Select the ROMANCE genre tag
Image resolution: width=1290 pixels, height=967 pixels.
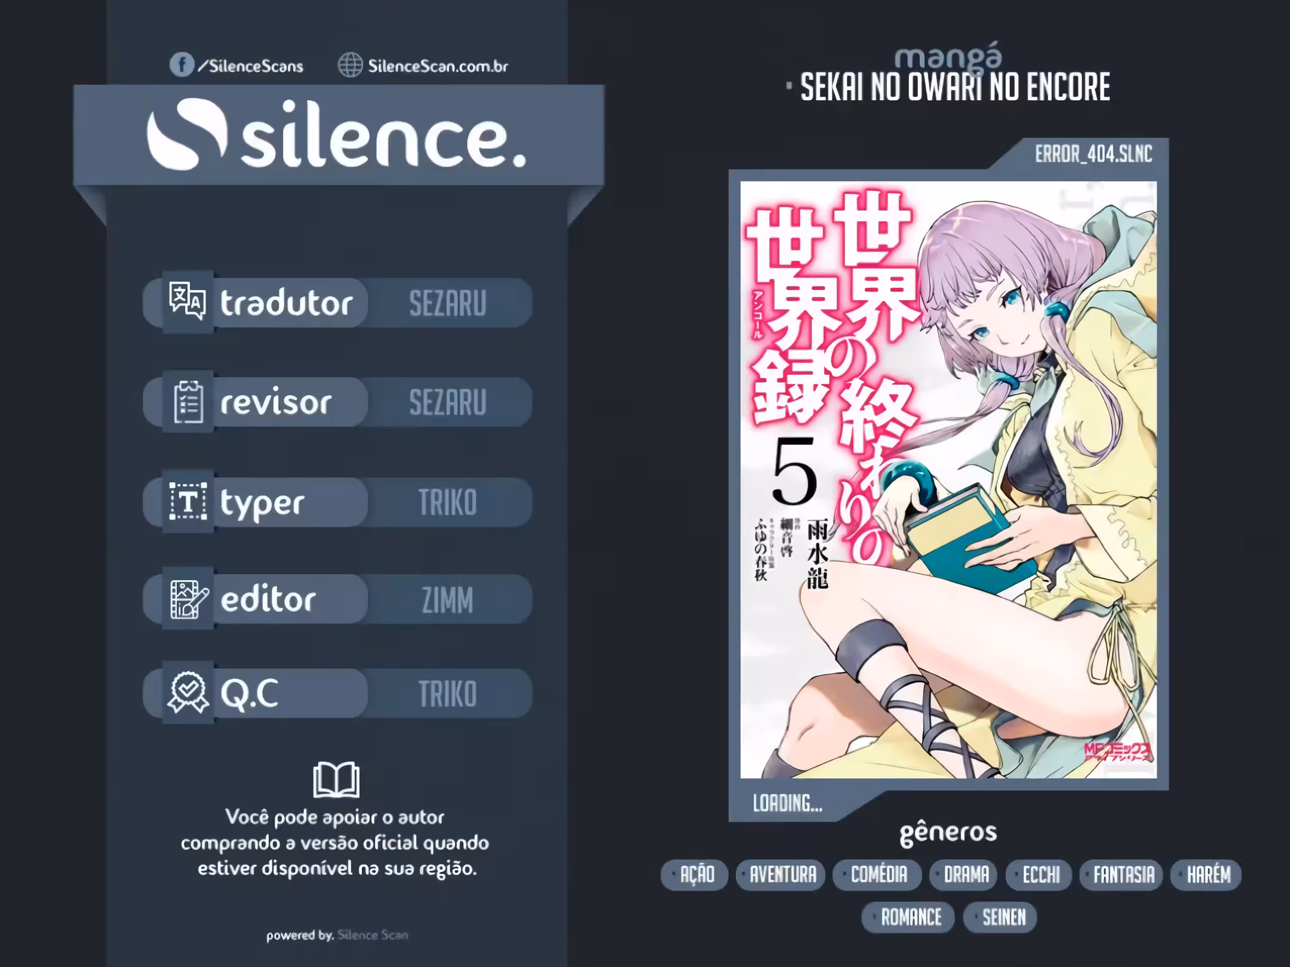tap(908, 917)
